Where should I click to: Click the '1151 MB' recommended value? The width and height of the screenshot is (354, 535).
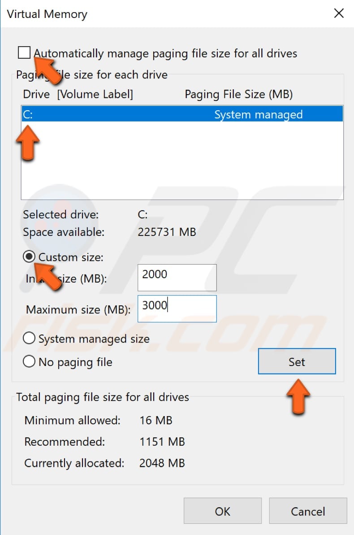pos(162,442)
